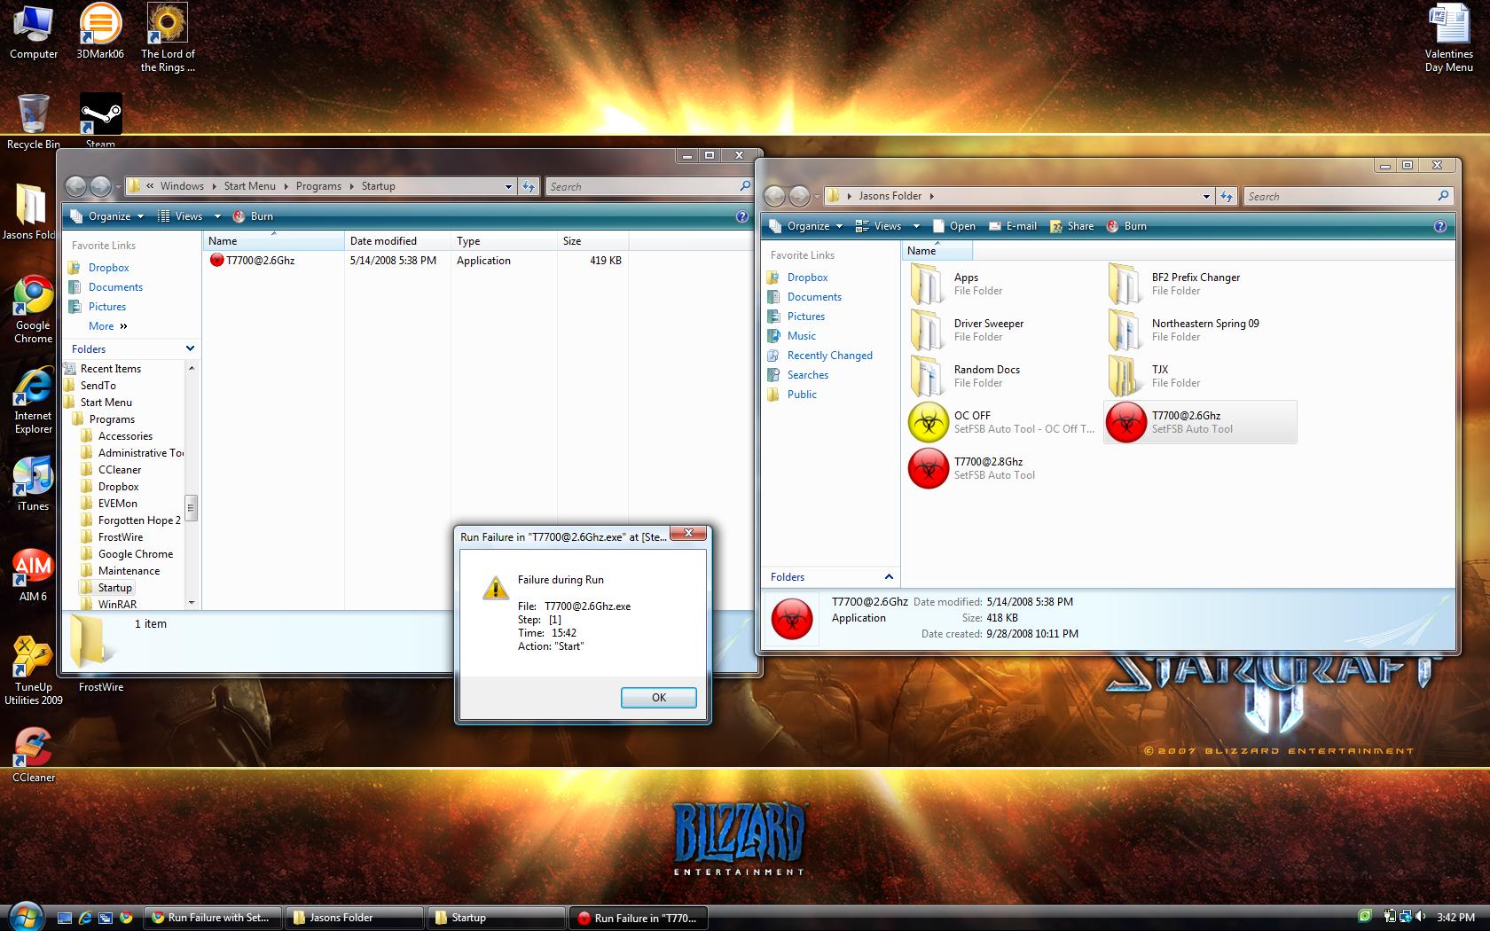This screenshot has height=931, width=1490.
Task: Sort by Date modified column
Action: coord(397,241)
